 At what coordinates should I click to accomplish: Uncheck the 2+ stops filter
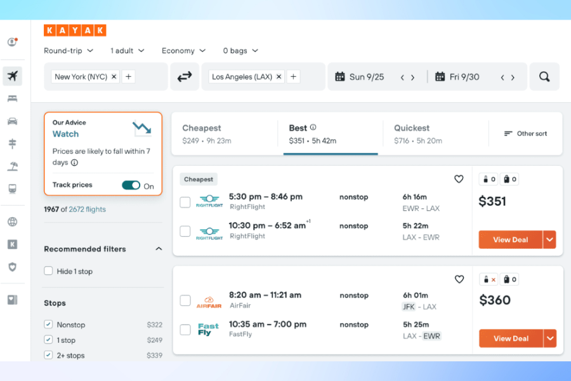click(48, 355)
